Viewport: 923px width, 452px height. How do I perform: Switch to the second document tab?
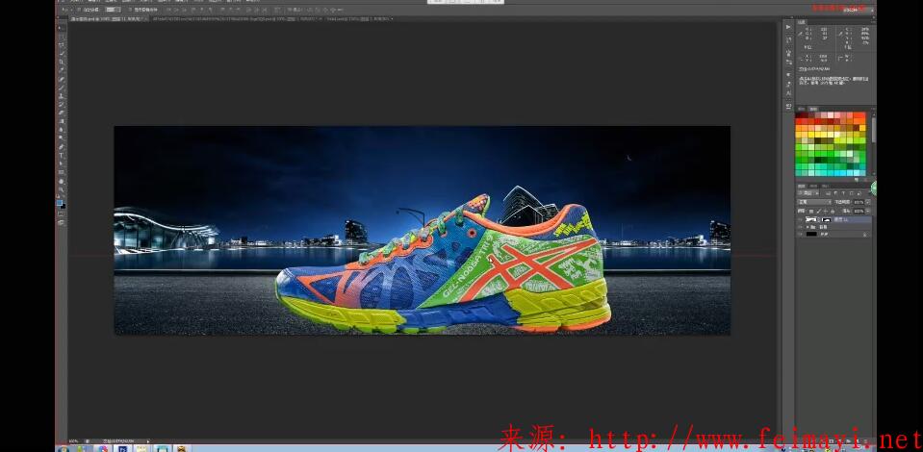(212, 18)
